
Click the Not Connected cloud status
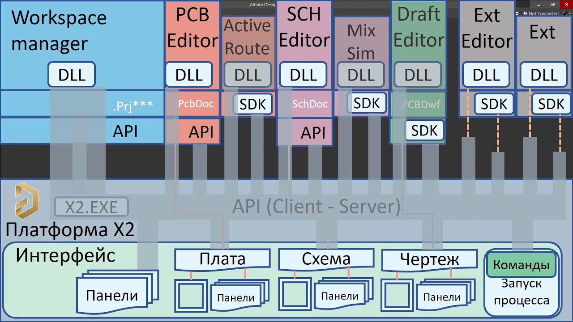541,14
